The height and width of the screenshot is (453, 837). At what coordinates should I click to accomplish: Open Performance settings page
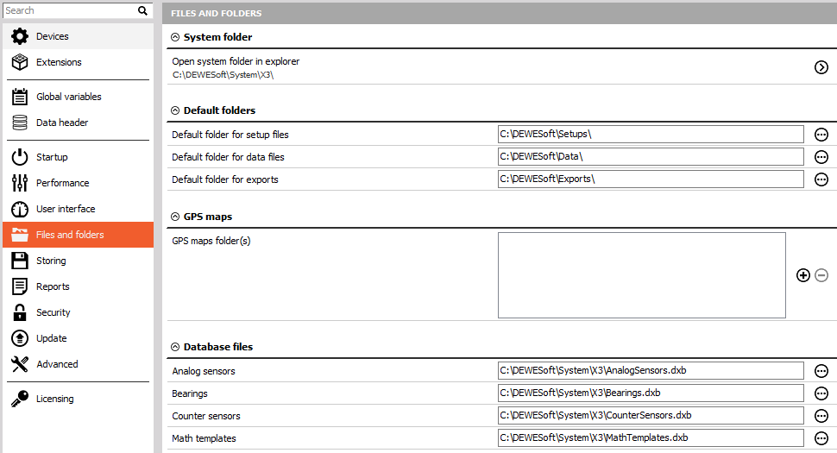(x=78, y=183)
